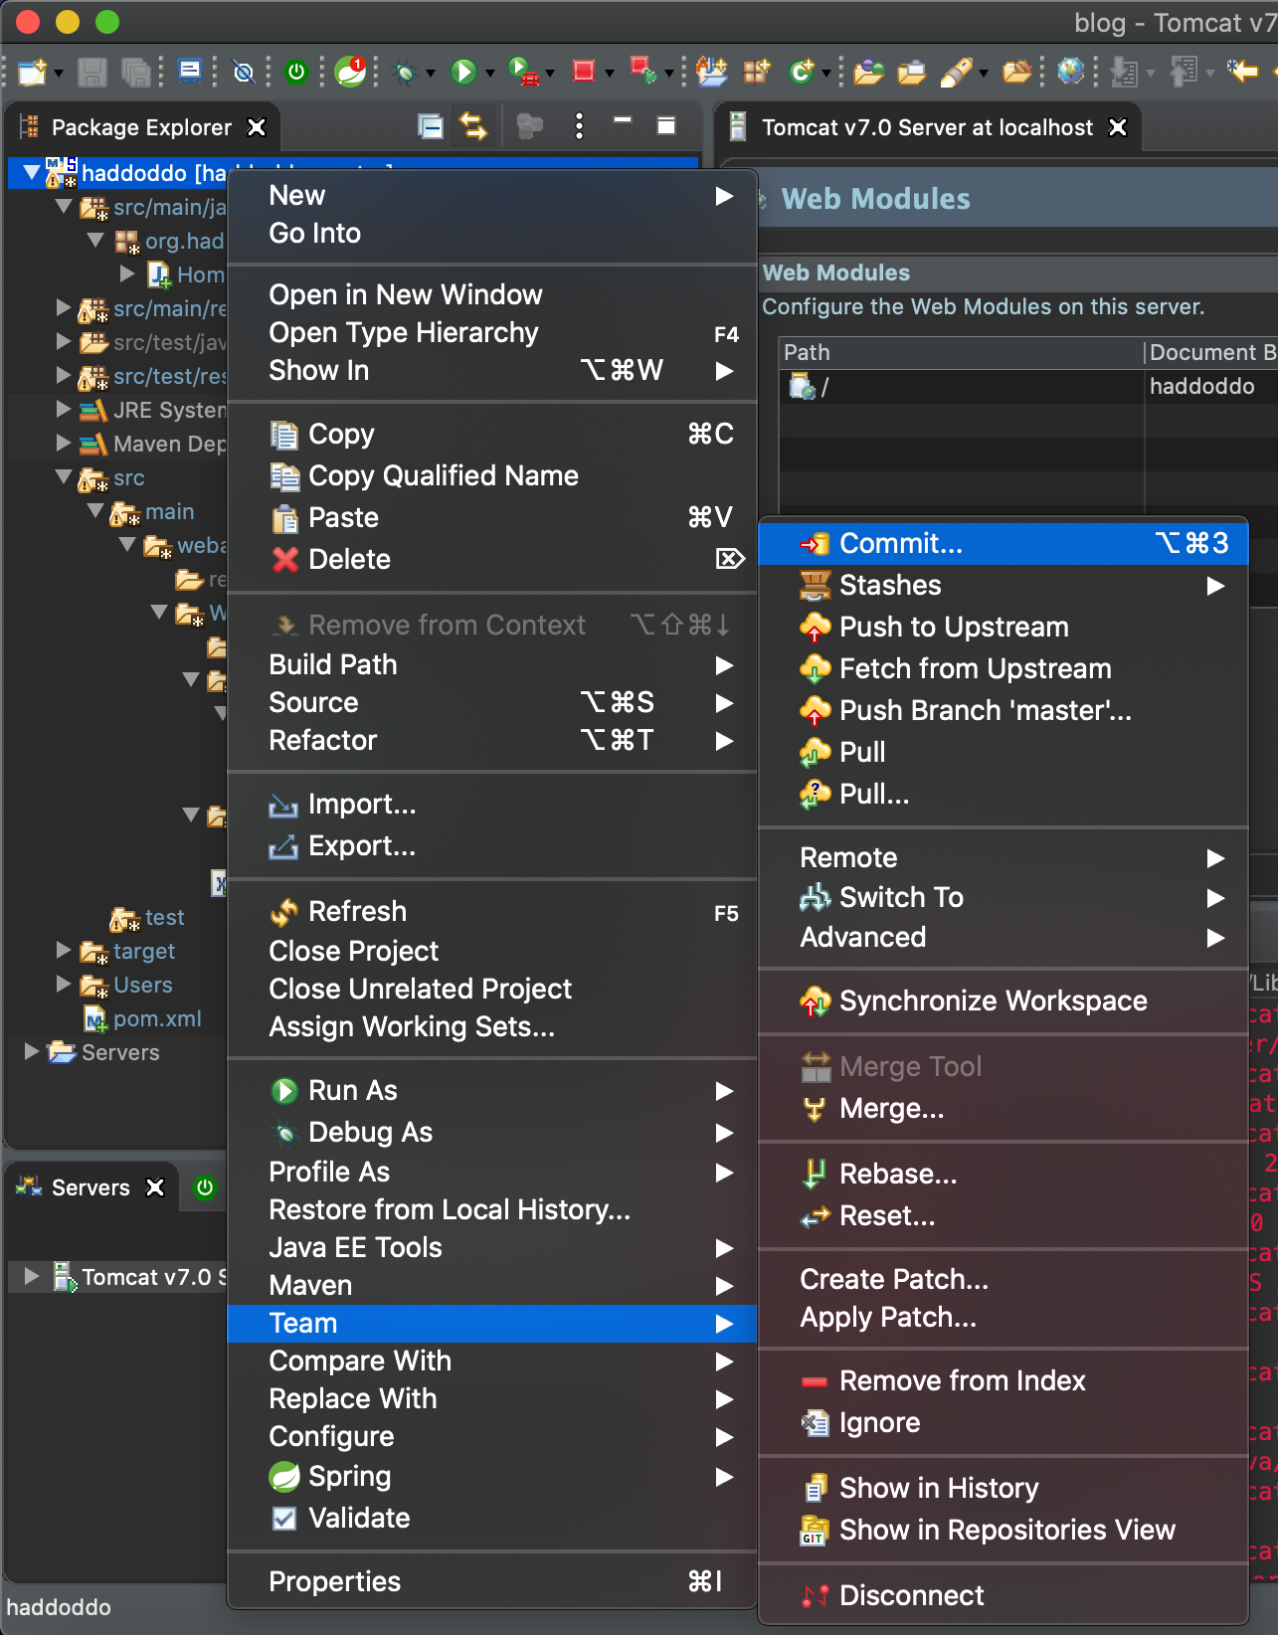Select Synchronize Workspace
The width and height of the screenshot is (1278, 1635).
click(1003, 1000)
